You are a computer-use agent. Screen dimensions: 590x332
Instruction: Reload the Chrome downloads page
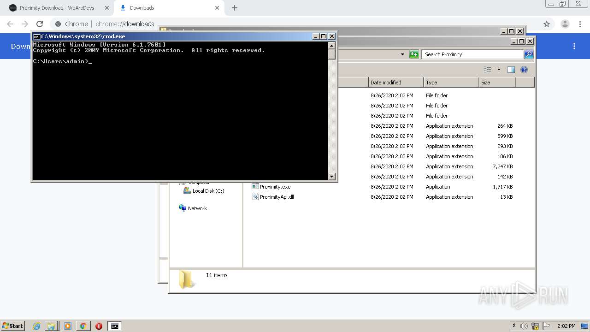pos(40,24)
